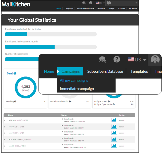Click the 'Emails sent in the current month' progress bar

point(51,47)
